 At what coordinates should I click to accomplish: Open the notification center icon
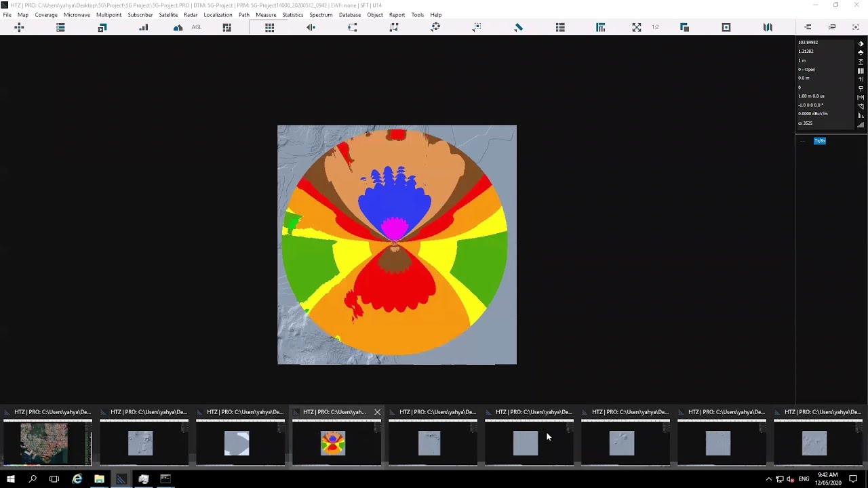tap(853, 479)
